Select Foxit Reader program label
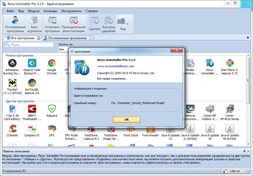253x176 pixels. (x=150, y=135)
